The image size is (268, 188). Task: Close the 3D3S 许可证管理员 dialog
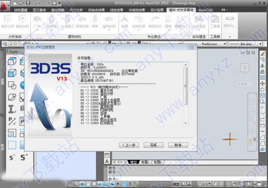[x=192, y=47]
